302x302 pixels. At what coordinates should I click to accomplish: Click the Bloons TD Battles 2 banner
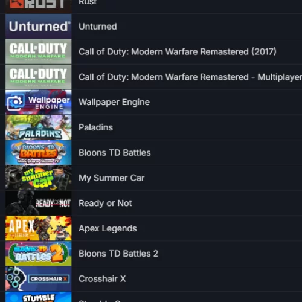(x=39, y=254)
